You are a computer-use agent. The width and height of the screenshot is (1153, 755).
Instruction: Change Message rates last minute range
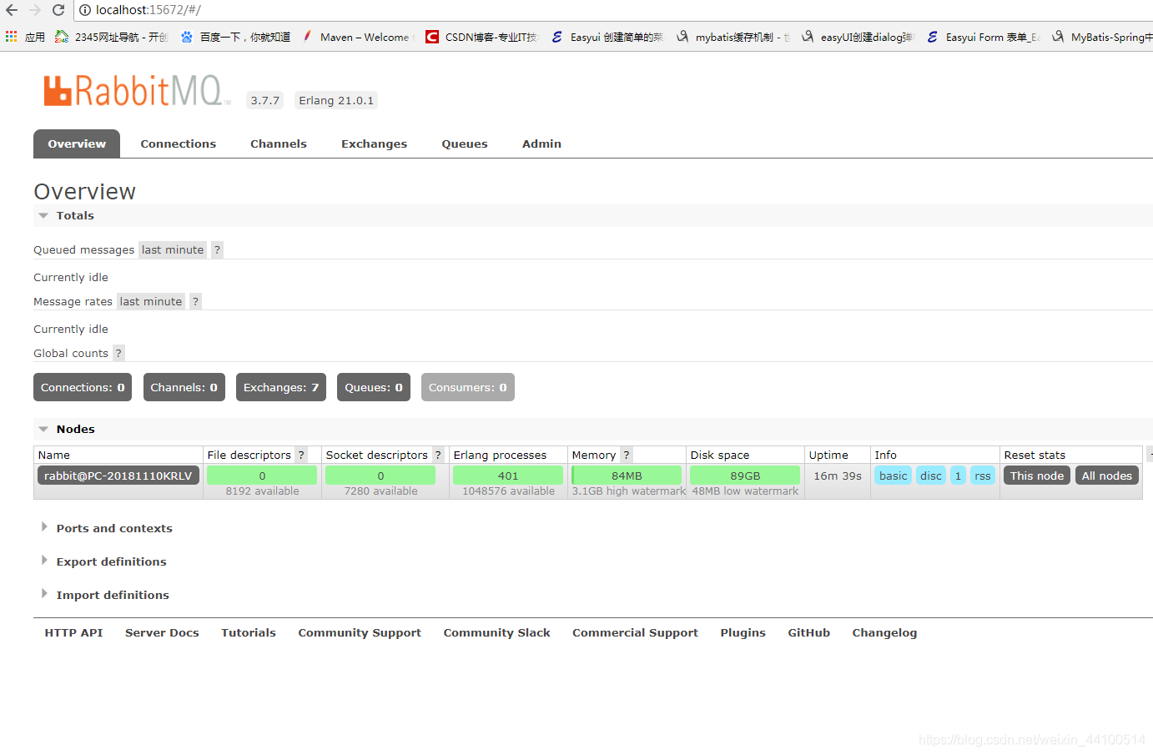151,301
